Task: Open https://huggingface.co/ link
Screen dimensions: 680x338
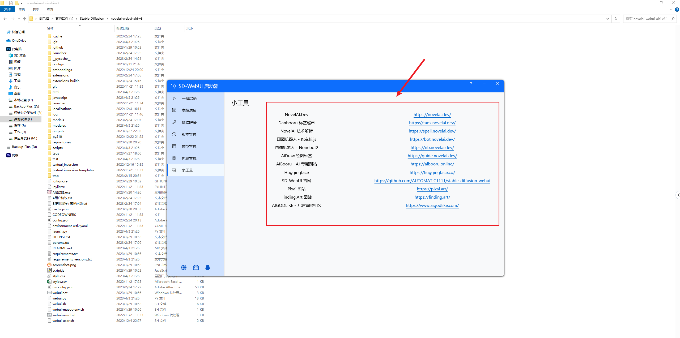Action: (x=432, y=172)
